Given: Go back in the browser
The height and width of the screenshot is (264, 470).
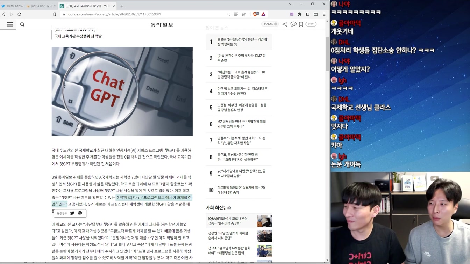Looking at the screenshot, I should tap(4, 14).
